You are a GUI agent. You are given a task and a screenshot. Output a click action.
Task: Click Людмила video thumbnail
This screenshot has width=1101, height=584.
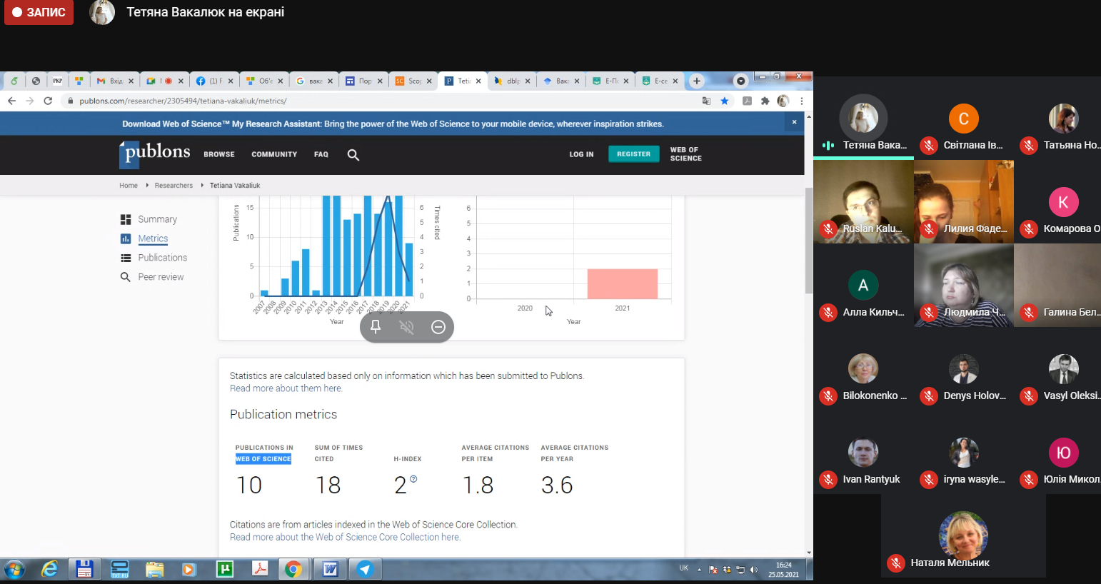(x=964, y=286)
